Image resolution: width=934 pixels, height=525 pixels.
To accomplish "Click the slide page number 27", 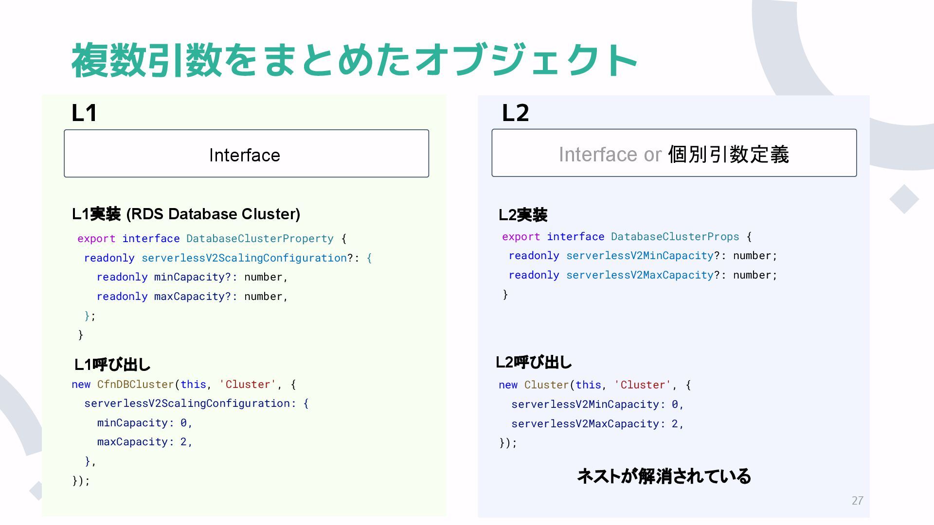I will tap(857, 501).
